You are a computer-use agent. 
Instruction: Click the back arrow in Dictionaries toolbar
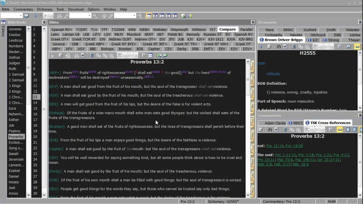pyautogui.click(x=261, y=47)
